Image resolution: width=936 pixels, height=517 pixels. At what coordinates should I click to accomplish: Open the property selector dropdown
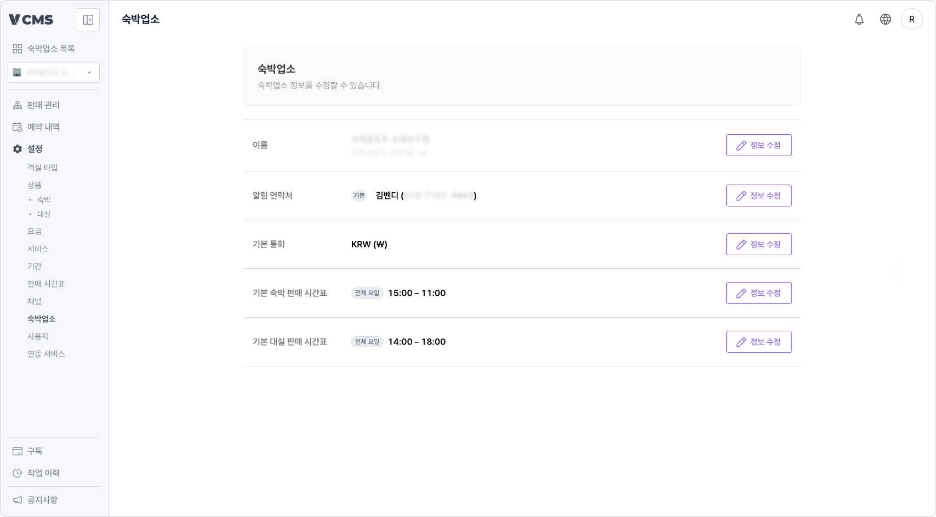(53, 72)
